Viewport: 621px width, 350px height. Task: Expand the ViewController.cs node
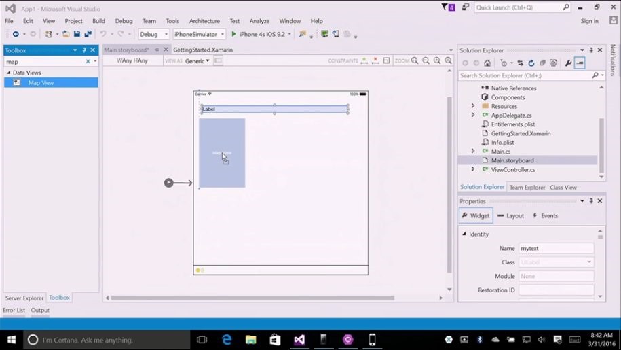click(473, 169)
